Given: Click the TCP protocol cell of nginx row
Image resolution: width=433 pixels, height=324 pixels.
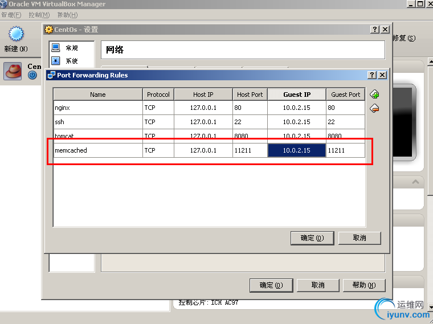Looking at the screenshot, I should pos(158,108).
